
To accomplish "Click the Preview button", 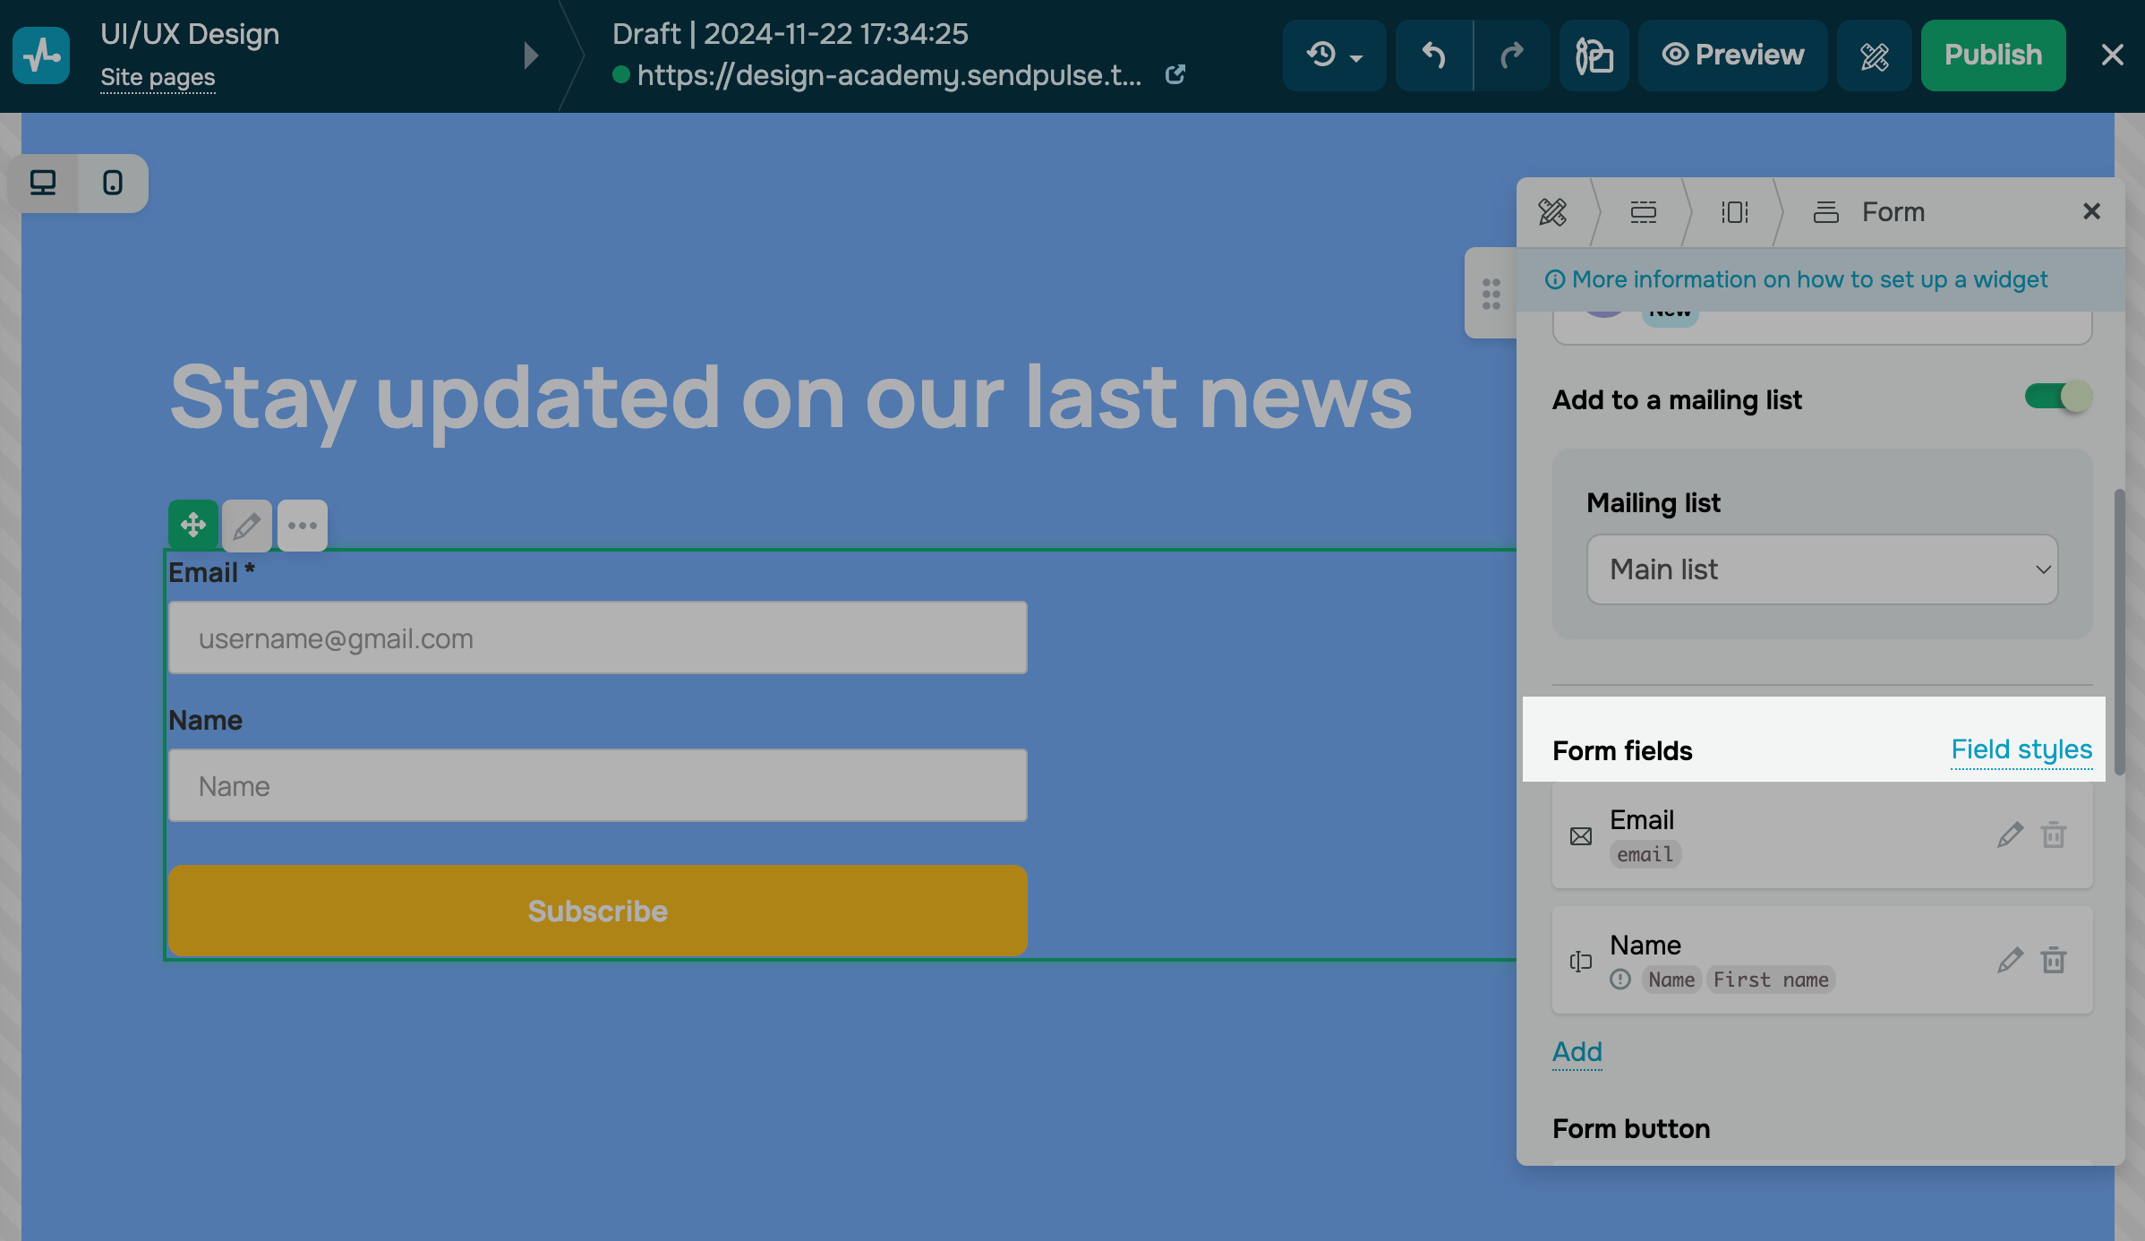I will point(1732,56).
